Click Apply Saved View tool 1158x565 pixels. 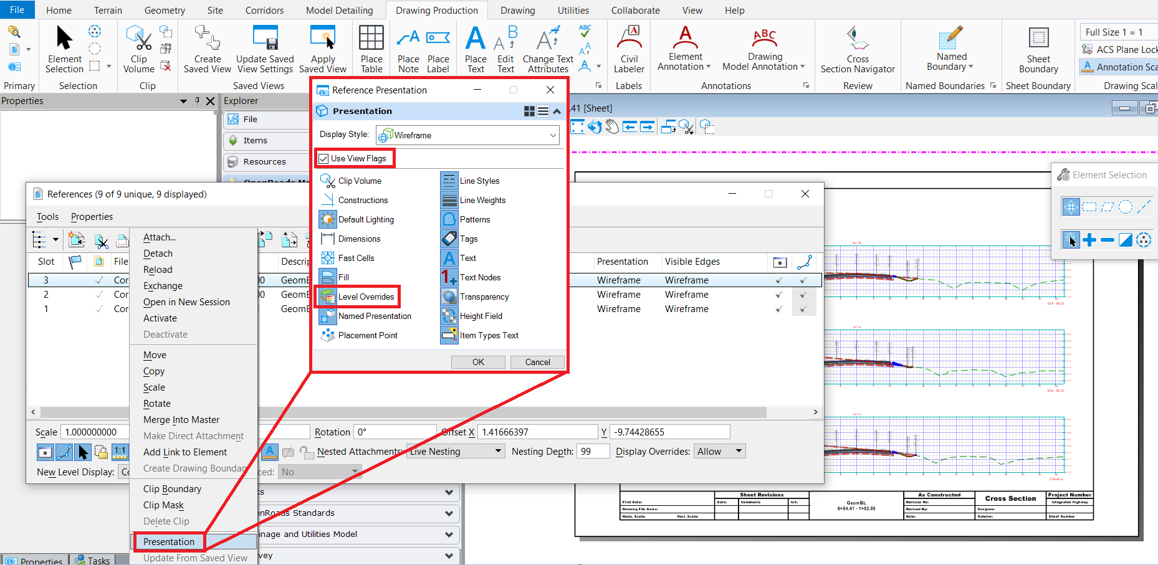[323, 49]
